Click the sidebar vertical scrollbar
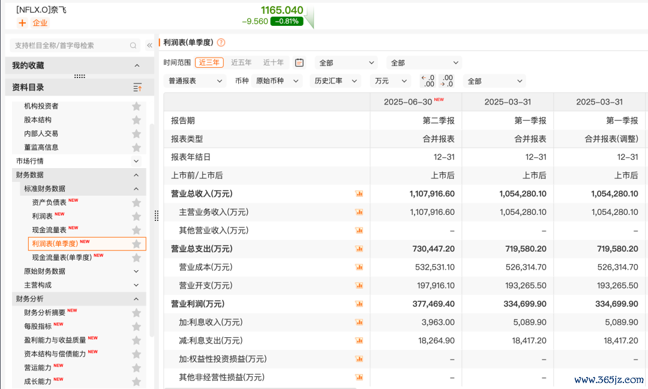Screen dimensions: 648x389 (x=151, y=229)
